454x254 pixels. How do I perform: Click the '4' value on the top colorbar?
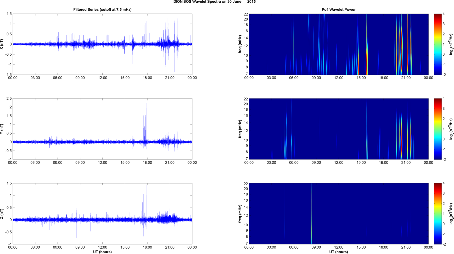(444, 14)
